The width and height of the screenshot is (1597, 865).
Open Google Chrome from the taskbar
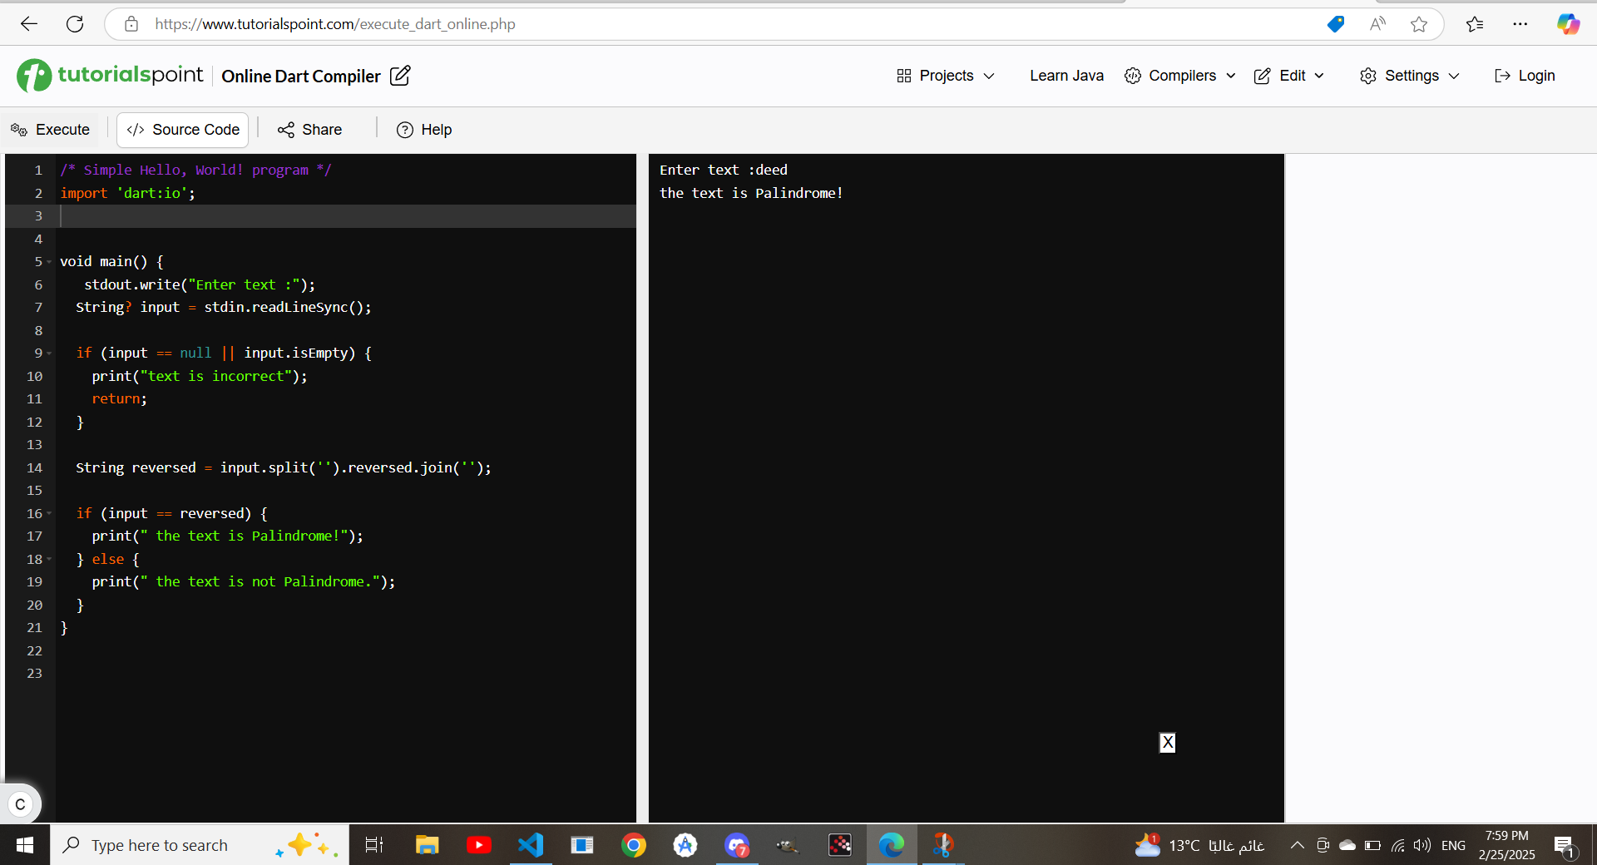click(634, 845)
